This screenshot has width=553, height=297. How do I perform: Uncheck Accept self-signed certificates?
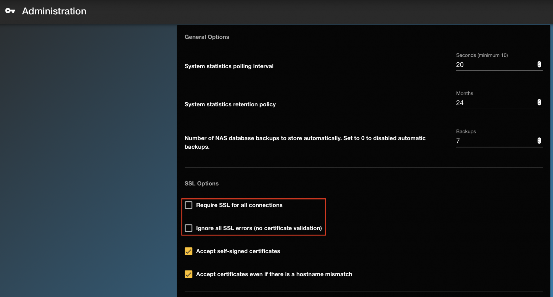[x=189, y=251]
